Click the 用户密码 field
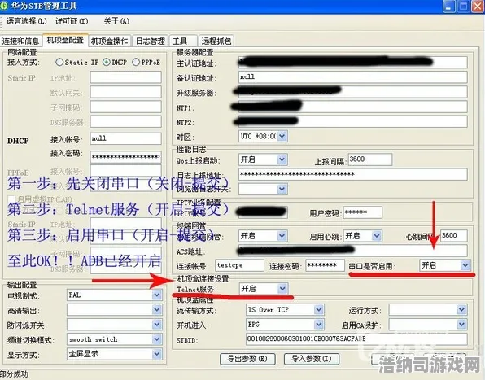 point(363,212)
